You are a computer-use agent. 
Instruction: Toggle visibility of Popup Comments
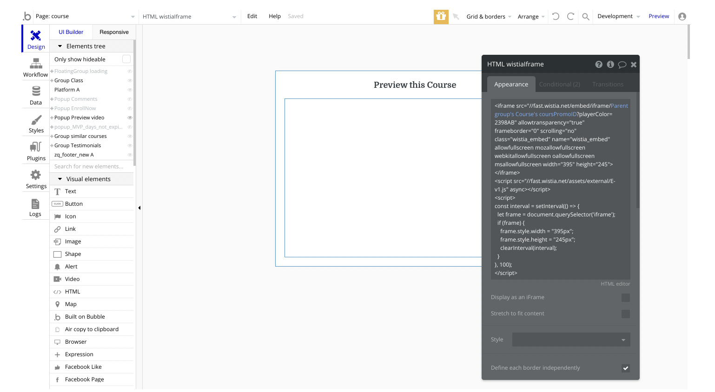tap(130, 99)
